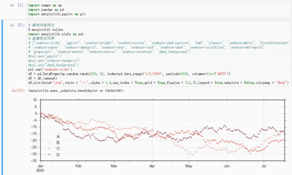Place cursor in import pandas line

46,10
